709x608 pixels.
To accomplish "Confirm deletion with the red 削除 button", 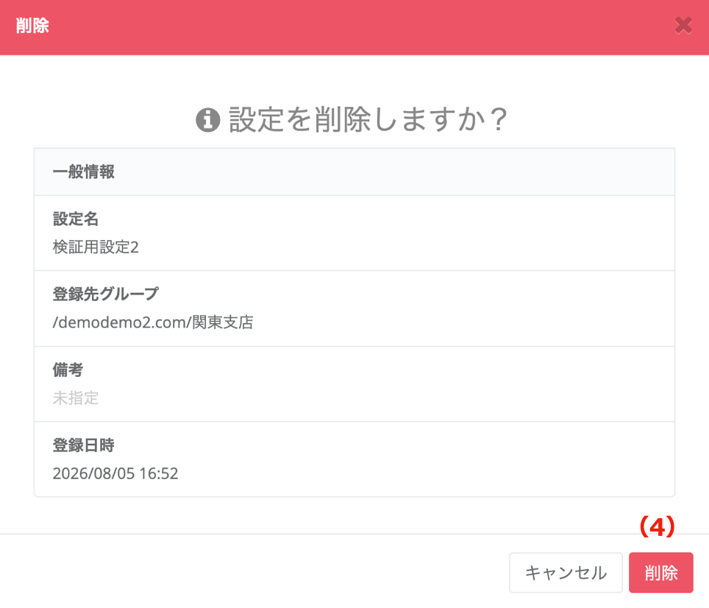I will 660,573.
